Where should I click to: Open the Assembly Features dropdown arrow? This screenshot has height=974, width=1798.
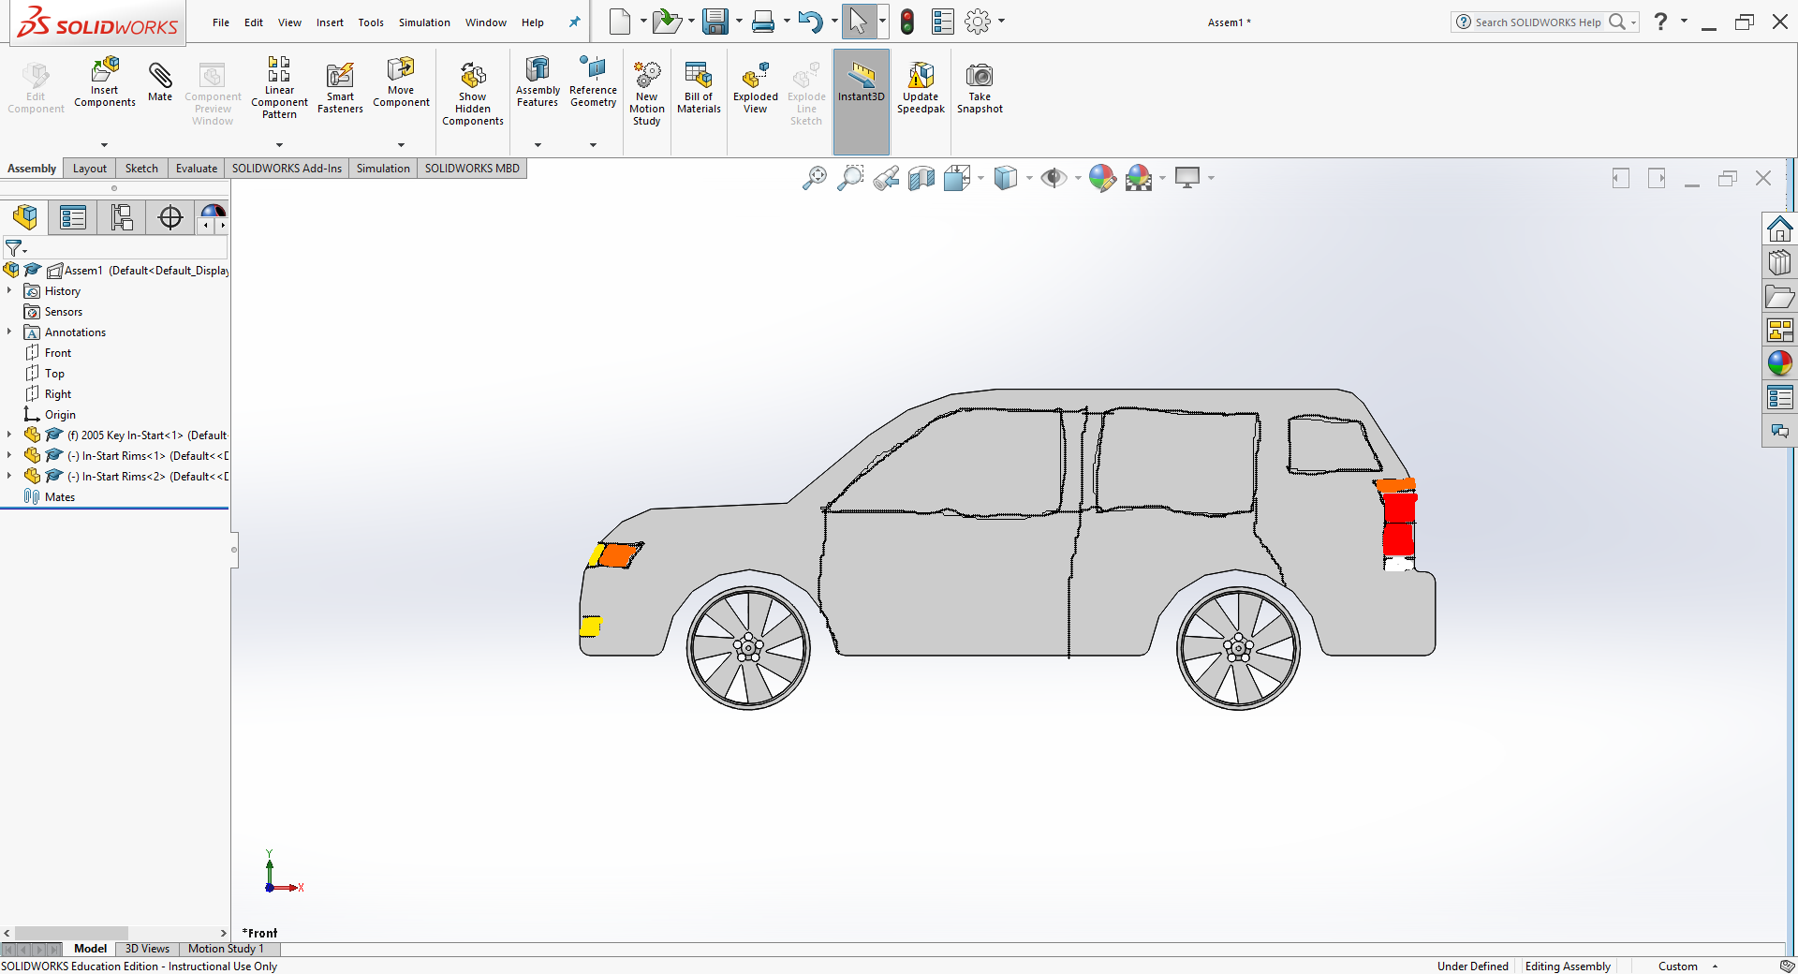(x=538, y=145)
